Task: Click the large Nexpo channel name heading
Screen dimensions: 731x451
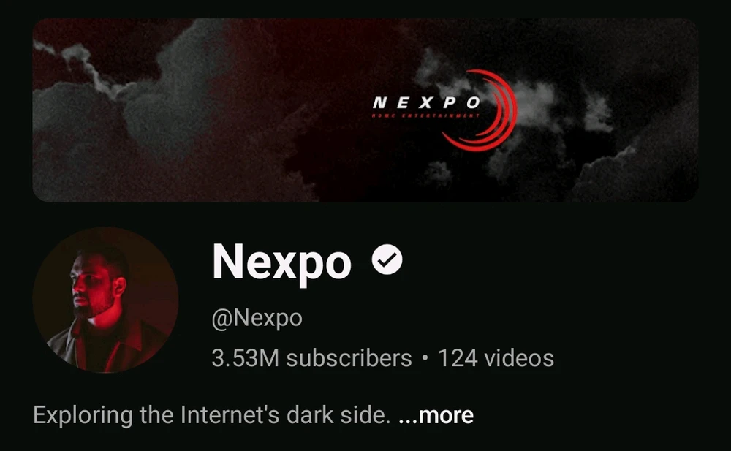Action: click(x=281, y=262)
